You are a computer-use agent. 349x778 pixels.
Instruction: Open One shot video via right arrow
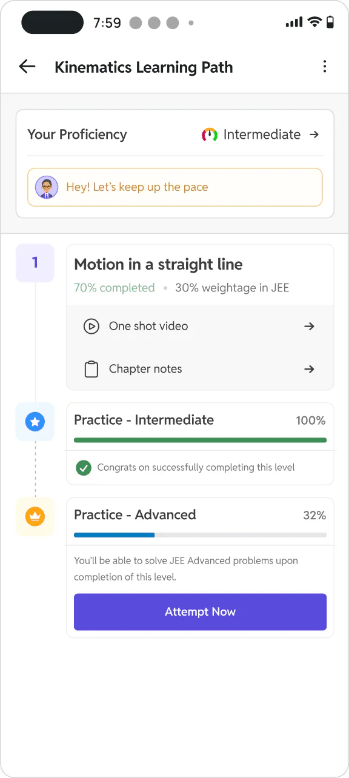(309, 326)
